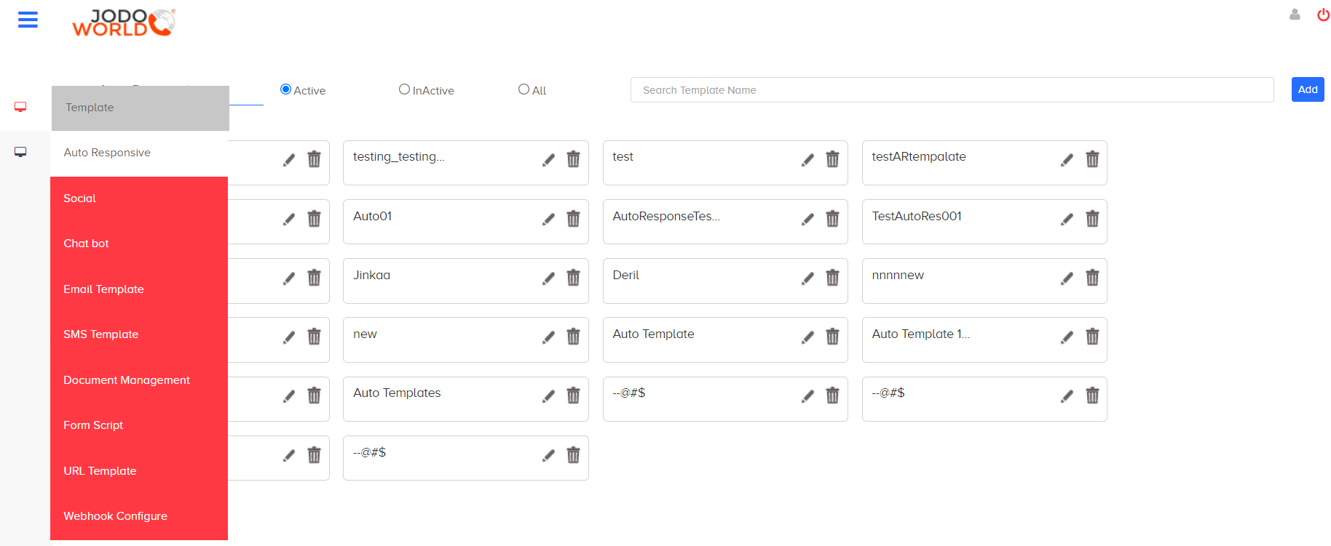
Task: Click the dark monitor sidebar icon
Action: point(20,152)
